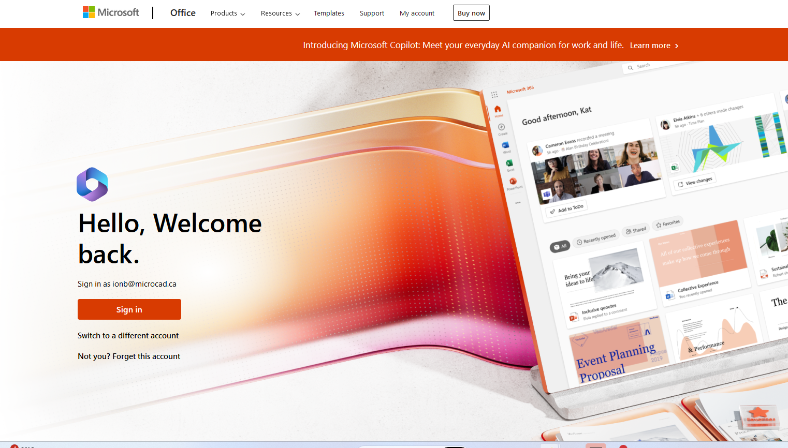This screenshot has width=788, height=448.
Task: Click the Microsoft 365 hexagon logo
Action: (x=92, y=184)
